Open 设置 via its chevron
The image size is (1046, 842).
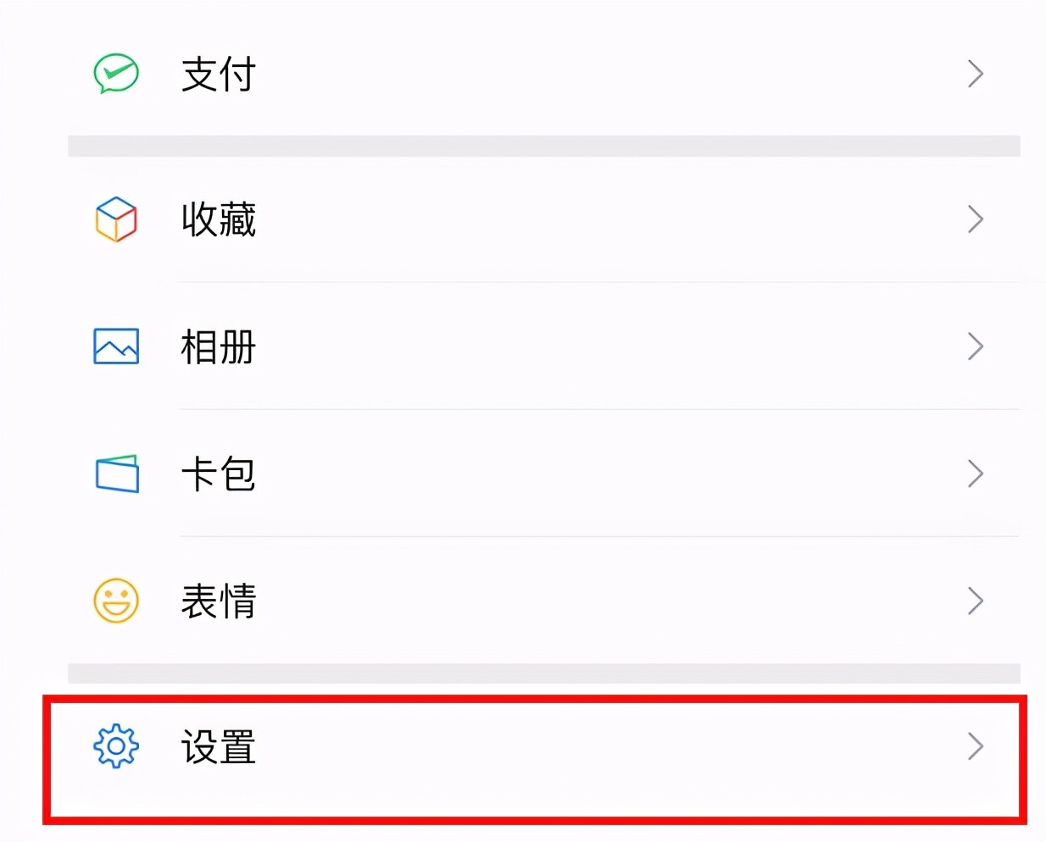(976, 747)
